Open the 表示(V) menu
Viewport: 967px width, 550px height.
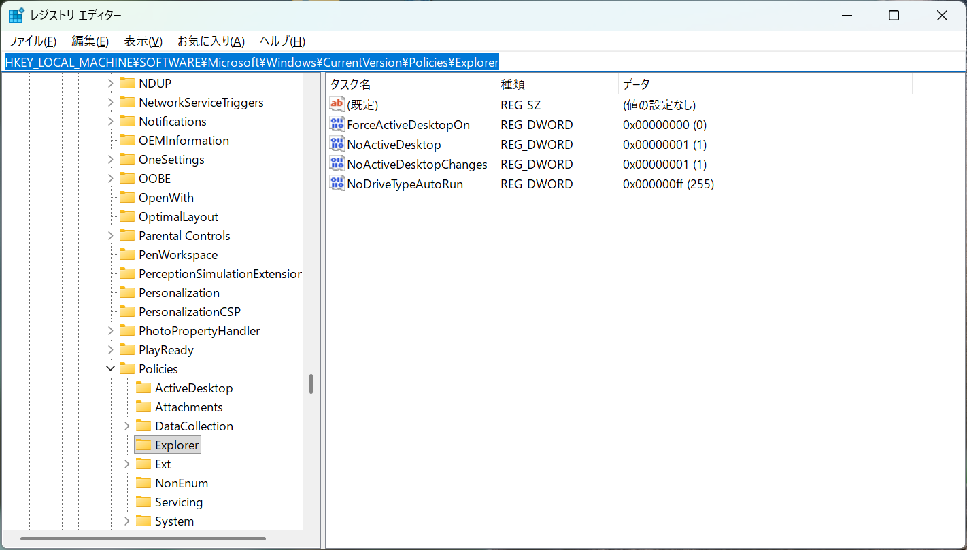(x=143, y=41)
